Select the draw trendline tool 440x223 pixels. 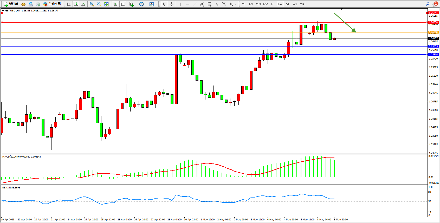[x=195, y=4]
